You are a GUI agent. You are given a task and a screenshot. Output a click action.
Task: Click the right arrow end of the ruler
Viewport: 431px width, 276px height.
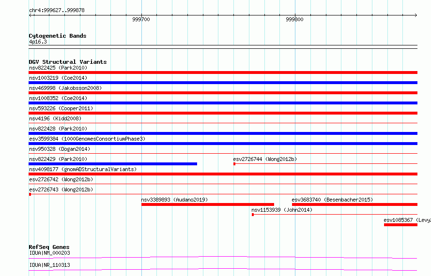coord(416,15)
